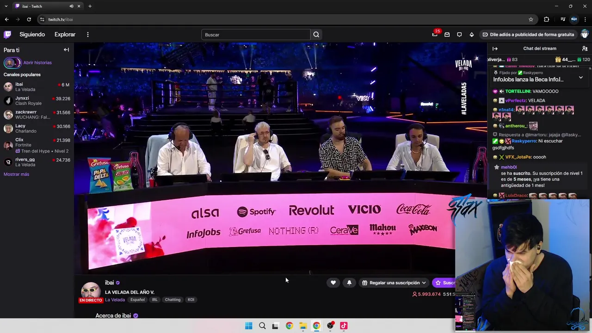The width and height of the screenshot is (592, 333).
Task: Open Twitch notifications inbox with 25 badge
Action: tap(435, 34)
